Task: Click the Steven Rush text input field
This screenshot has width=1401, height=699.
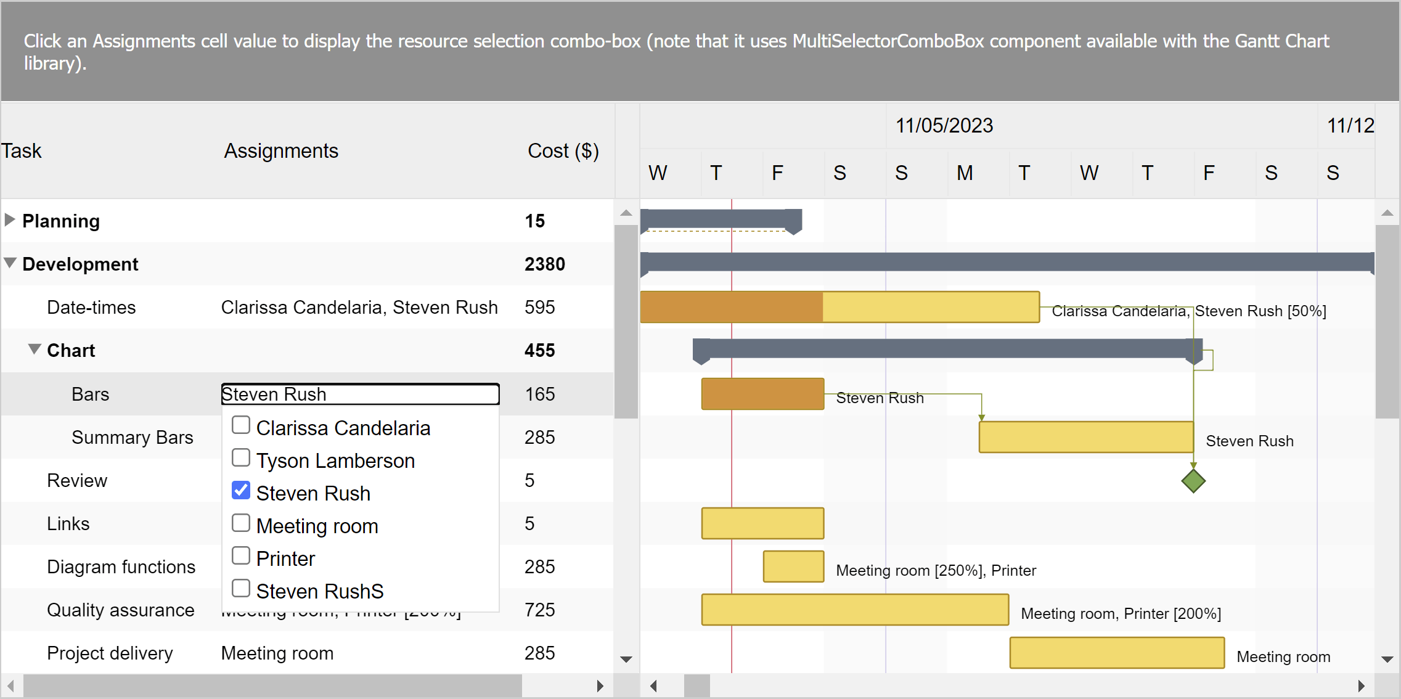Action: click(x=359, y=394)
